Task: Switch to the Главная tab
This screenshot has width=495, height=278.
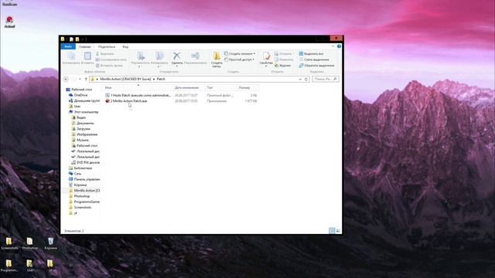Action: tap(85, 46)
